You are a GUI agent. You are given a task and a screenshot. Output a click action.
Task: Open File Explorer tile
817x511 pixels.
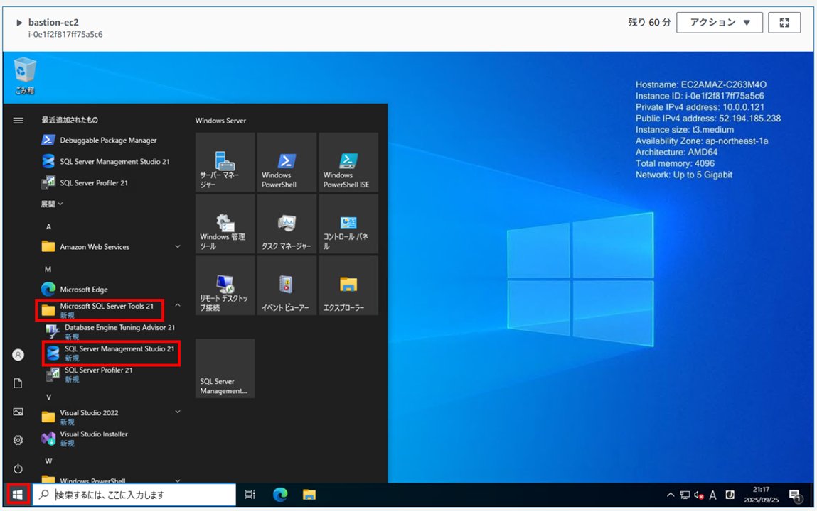[348, 285]
